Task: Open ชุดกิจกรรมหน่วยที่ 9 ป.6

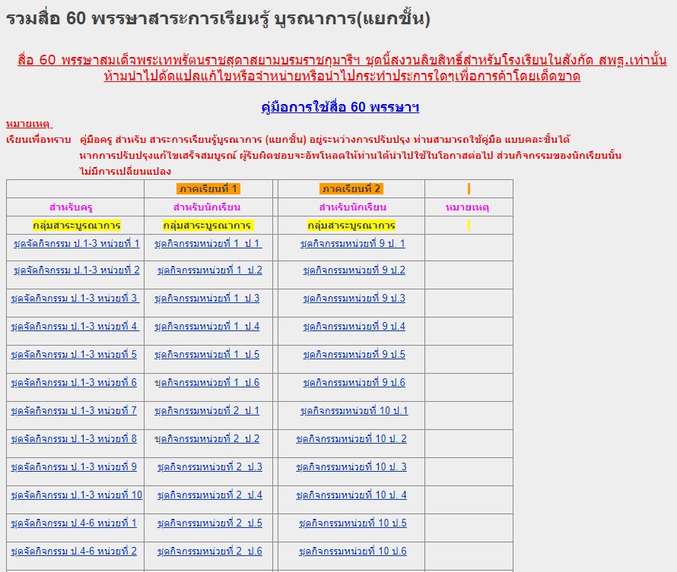Action: (x=354, y=382)
